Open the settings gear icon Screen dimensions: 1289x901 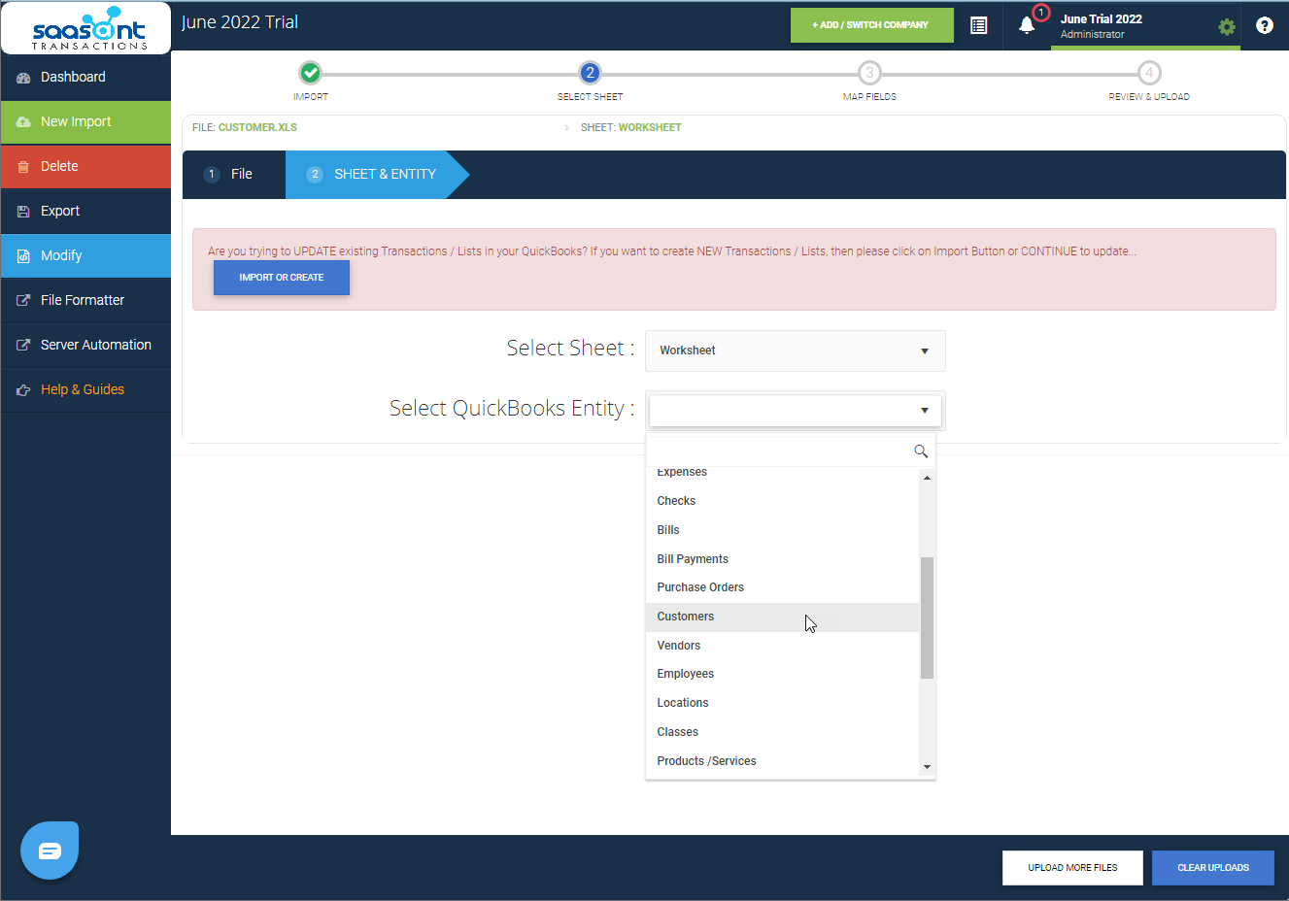tap(1227, 27)
